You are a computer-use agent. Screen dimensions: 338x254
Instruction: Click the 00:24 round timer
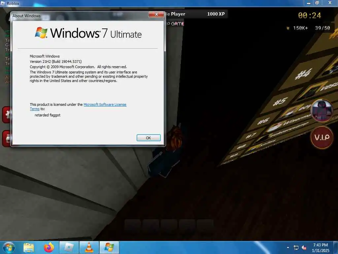[310, 15]
